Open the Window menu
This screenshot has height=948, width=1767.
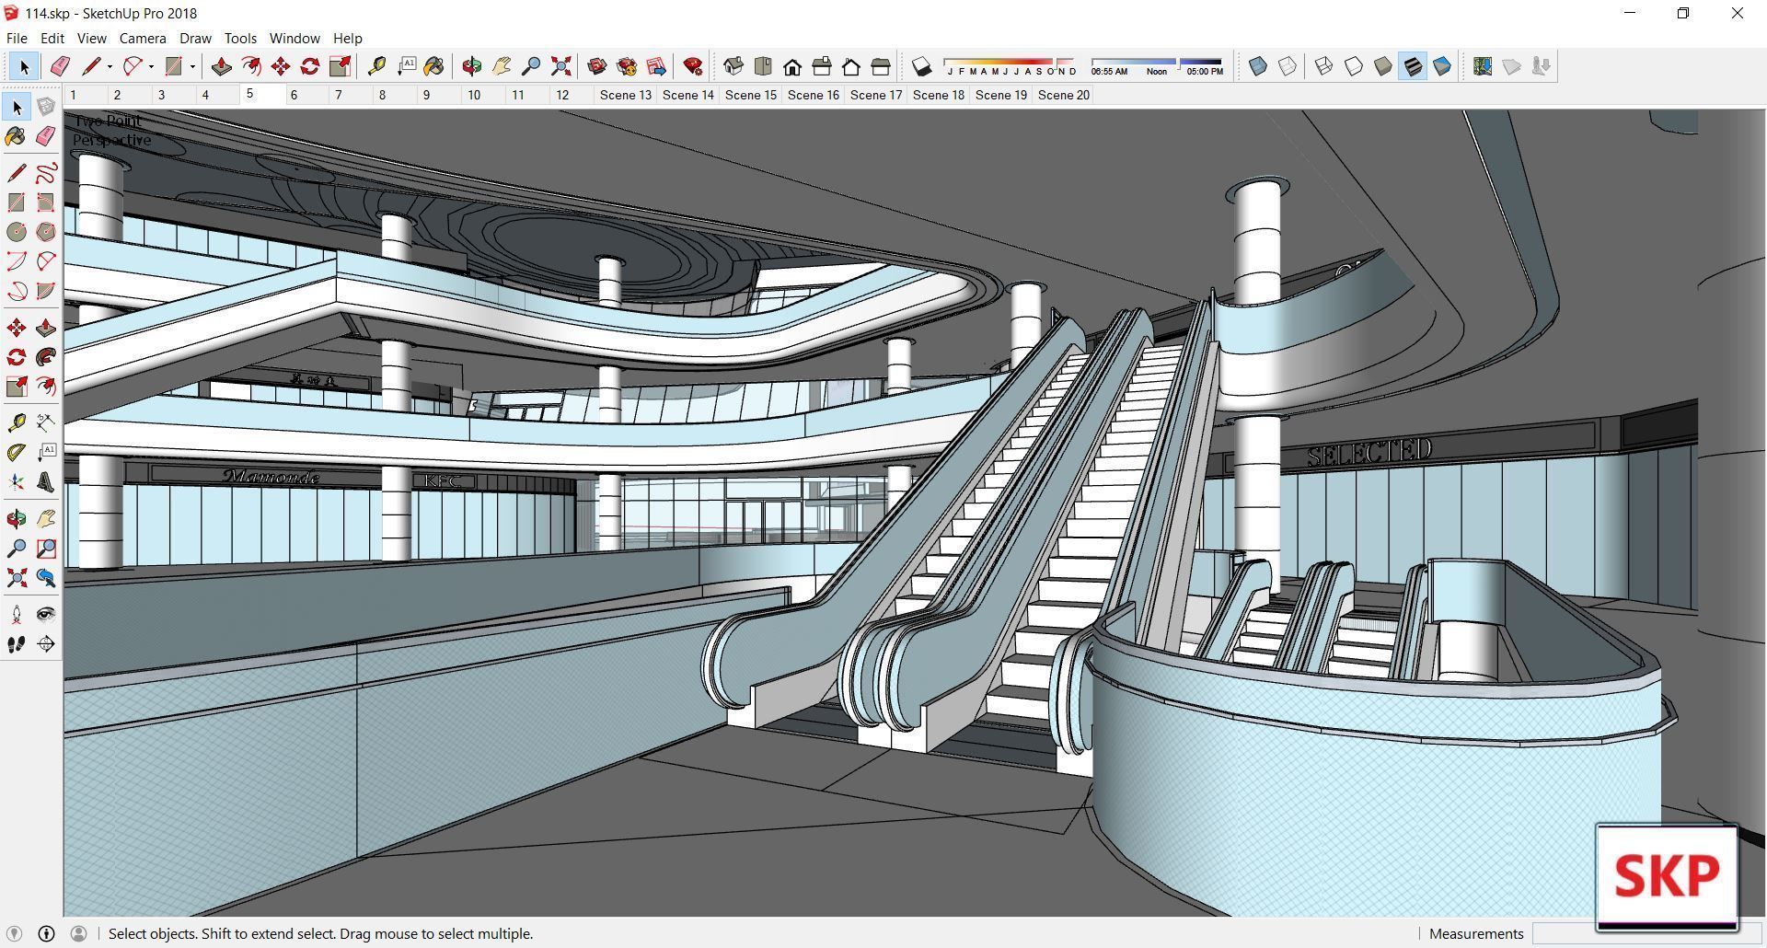[x=294, y=38]
